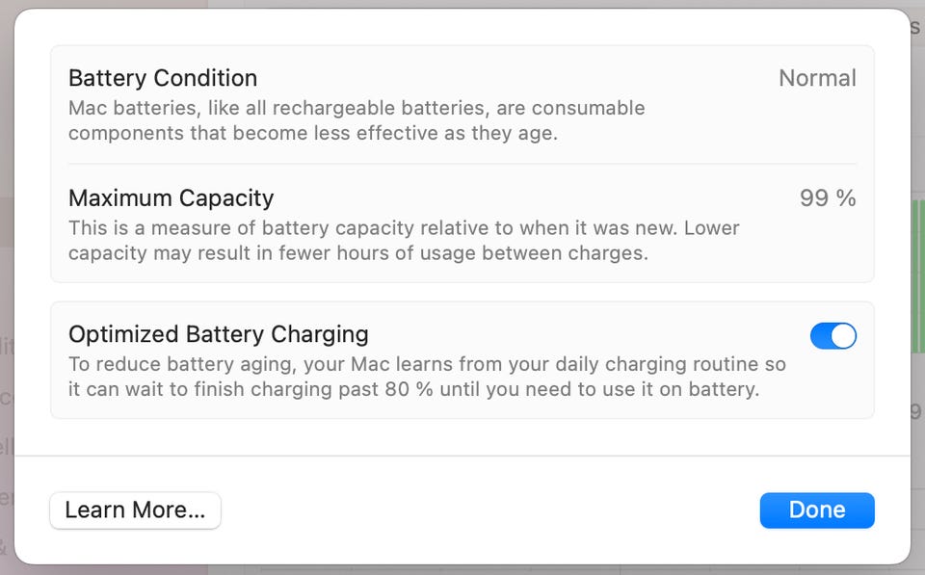The image size is (925, 575).
Task: Select the Maximum Capacity heading
Action: coord(171,198)
